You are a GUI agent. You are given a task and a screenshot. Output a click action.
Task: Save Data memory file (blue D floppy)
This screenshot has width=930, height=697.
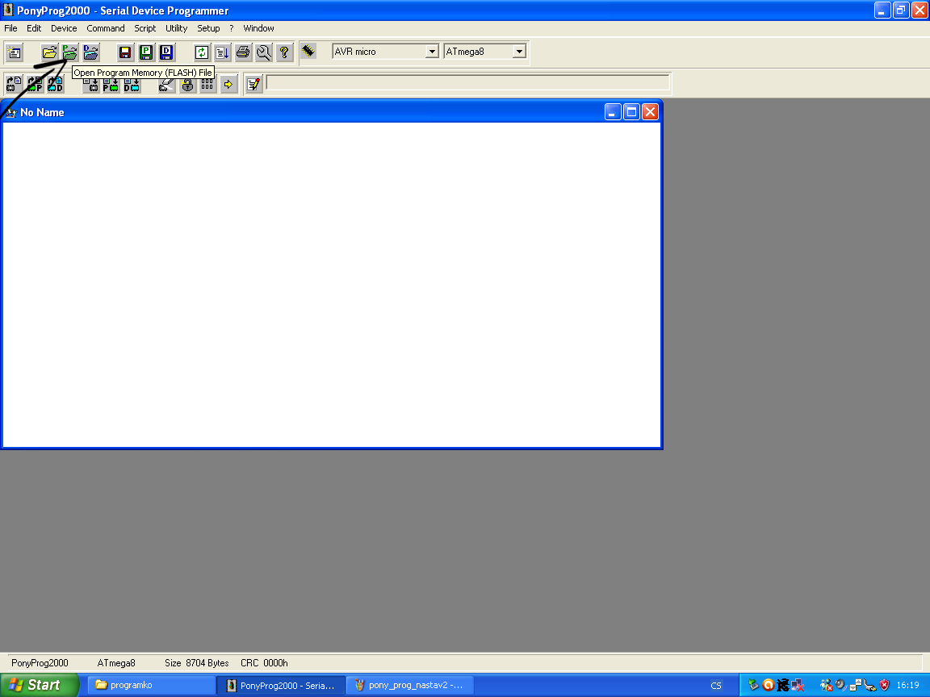pyautogui.click(x=166, y=52)
